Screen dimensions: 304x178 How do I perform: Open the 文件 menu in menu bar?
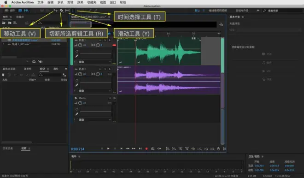(x=41, y=2)
